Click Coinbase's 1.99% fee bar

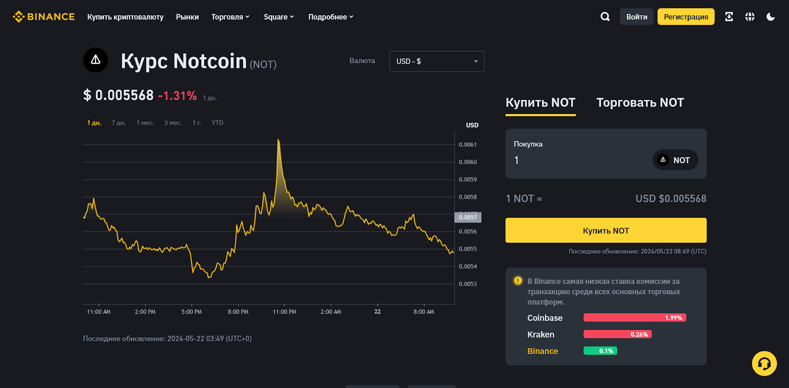635,318
